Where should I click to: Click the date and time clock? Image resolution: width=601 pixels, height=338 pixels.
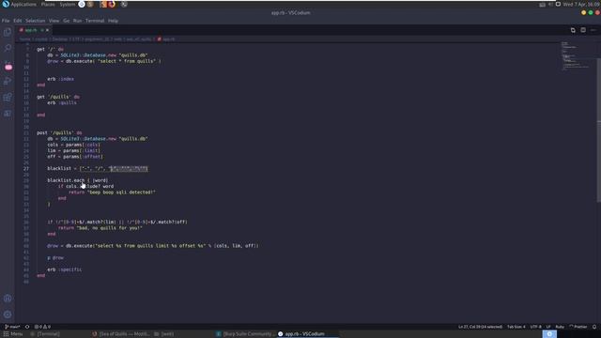tap(581, 5)
